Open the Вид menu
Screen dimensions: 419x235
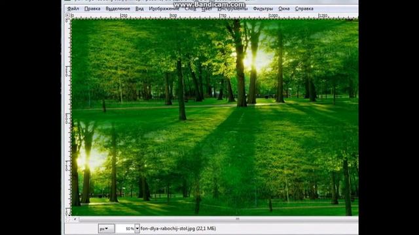[x=139, y=8]
